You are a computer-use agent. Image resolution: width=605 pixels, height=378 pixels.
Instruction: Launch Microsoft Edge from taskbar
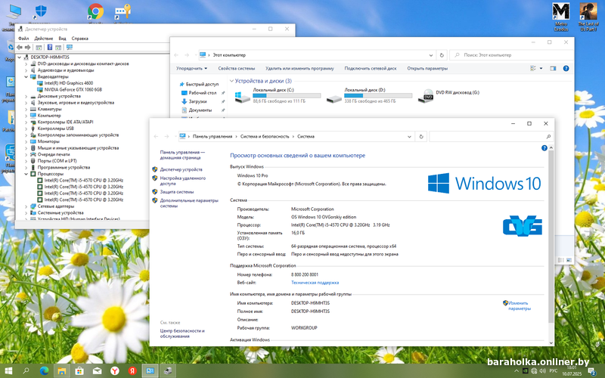[x=45, y=371]
